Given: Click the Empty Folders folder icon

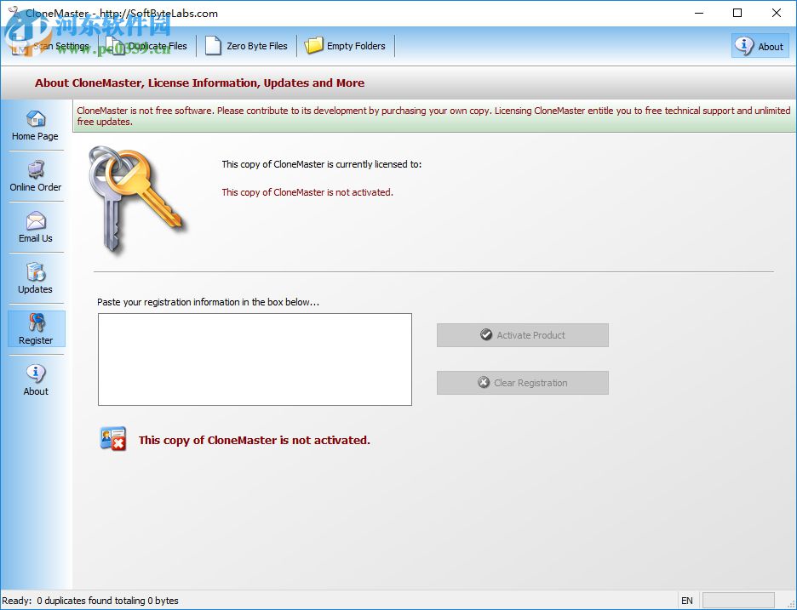Looking at the screenshot, I should (x=313, y=46).
